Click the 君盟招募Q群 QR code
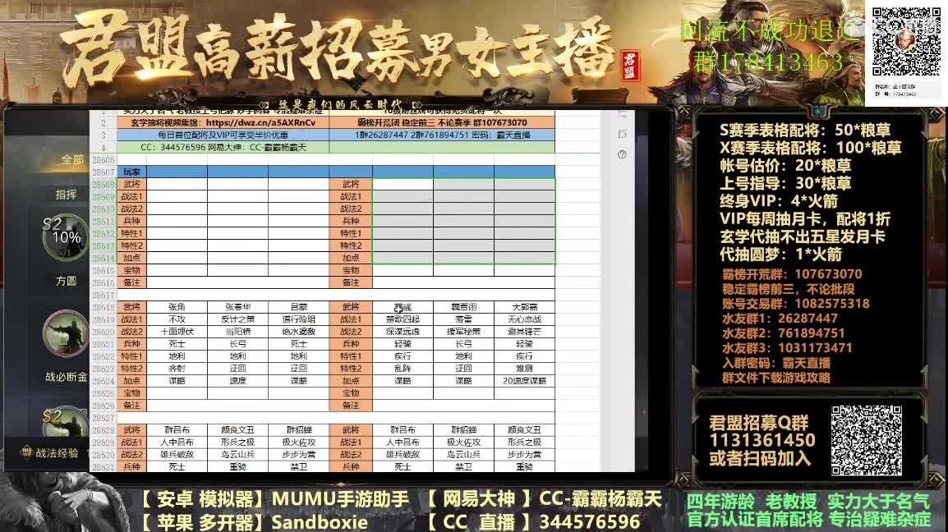 (x=867, y=440)
